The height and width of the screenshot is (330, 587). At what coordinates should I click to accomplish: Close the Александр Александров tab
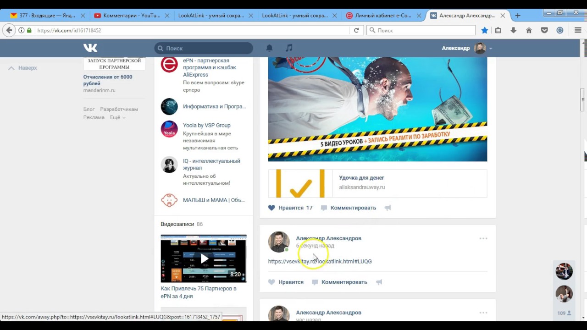(503, 16)
